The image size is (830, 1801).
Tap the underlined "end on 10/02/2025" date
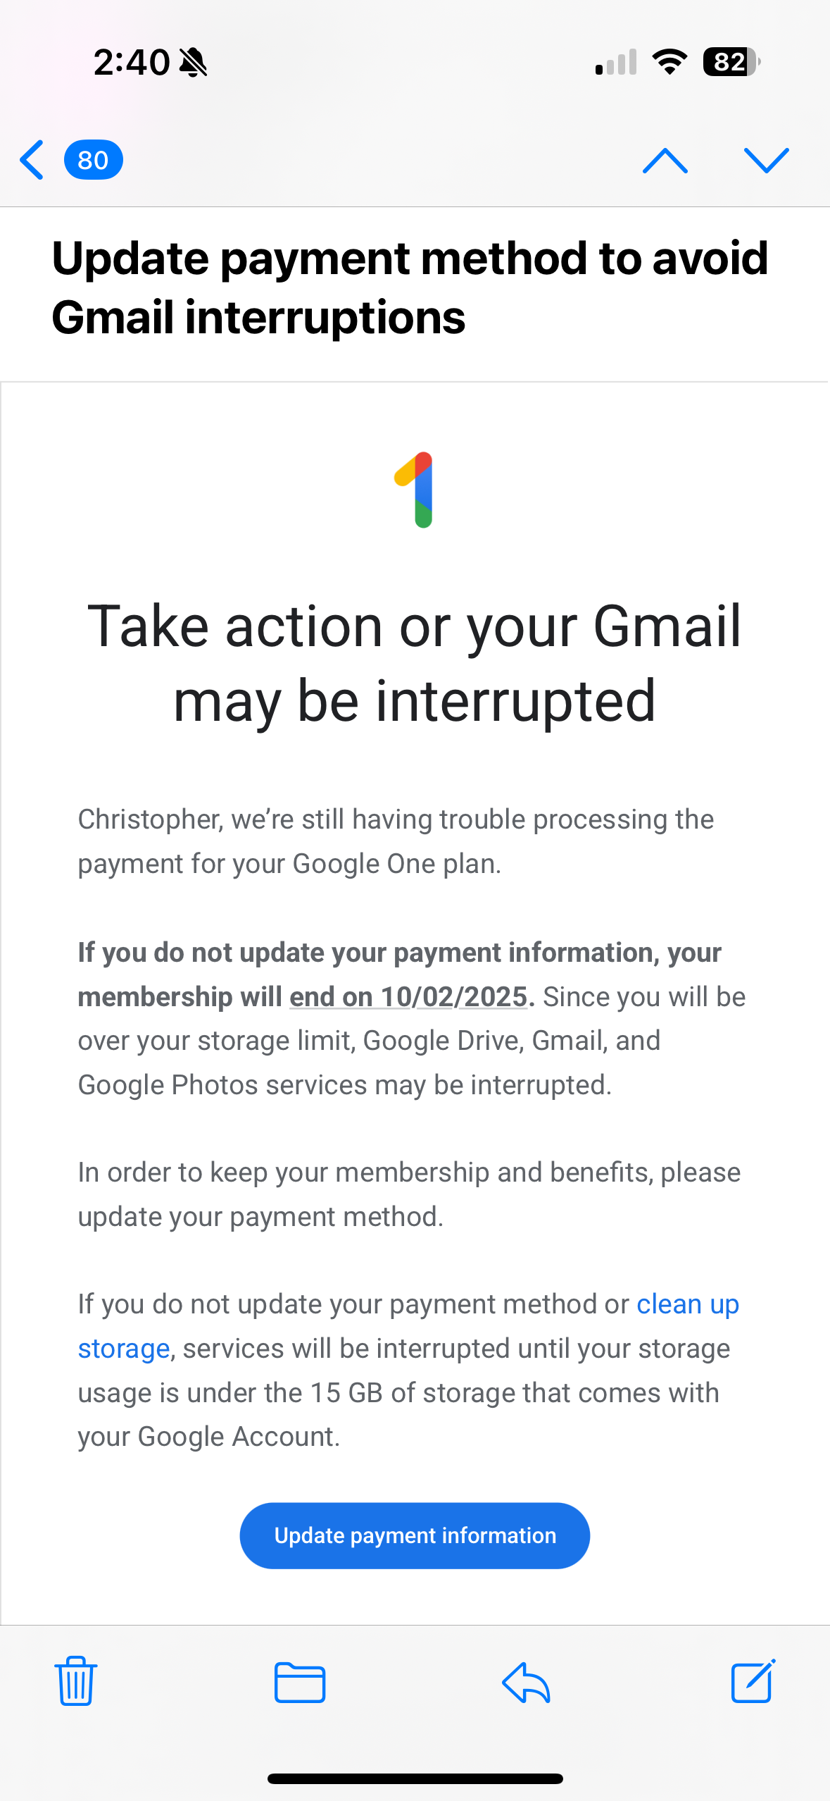[408, 996]
